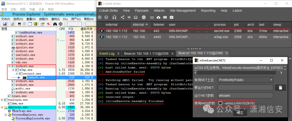Sort by the internal column header
292x121 pixels.
pyautogui.click(x=140, y=25)
